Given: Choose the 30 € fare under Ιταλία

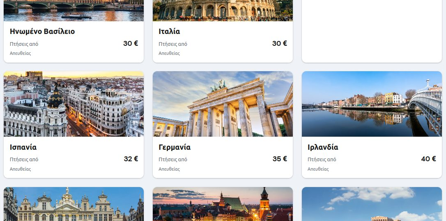Looking at the screenshot, I should pos(280,43).
